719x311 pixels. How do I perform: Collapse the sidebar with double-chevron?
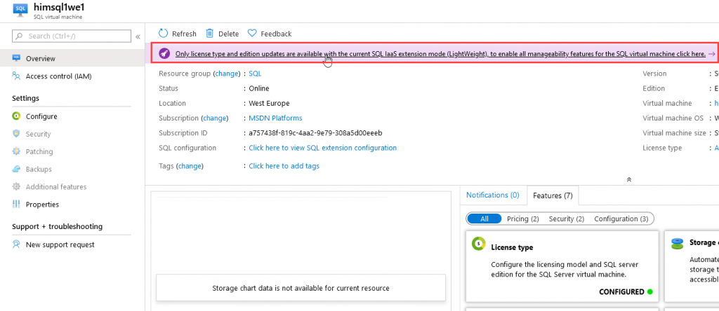click(x=138, y=36)
